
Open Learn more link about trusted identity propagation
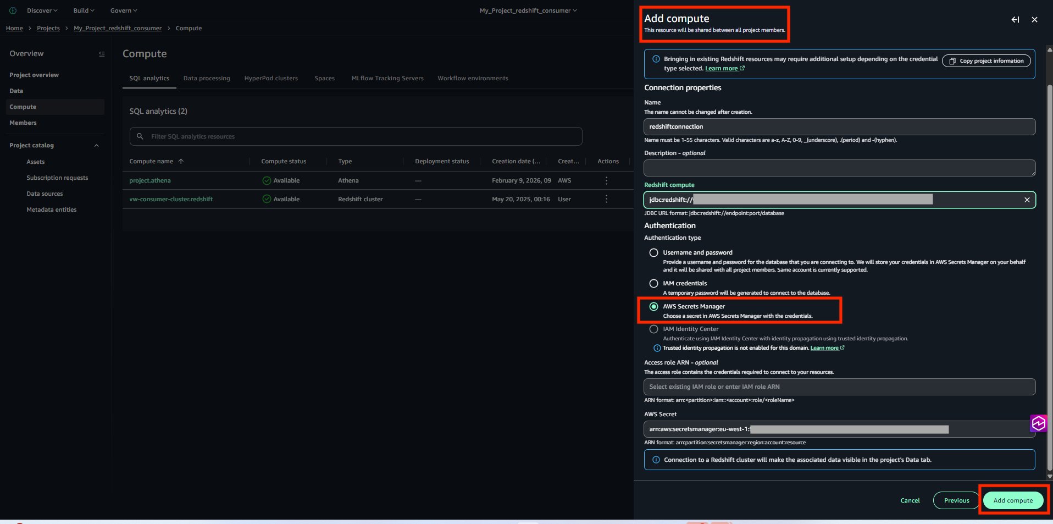pyautogui.click(x=827, y=348)
